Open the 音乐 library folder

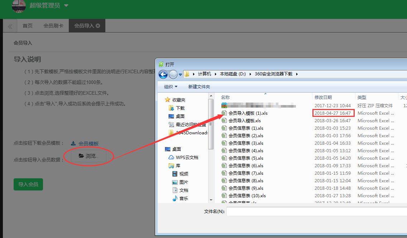[183, 199]
